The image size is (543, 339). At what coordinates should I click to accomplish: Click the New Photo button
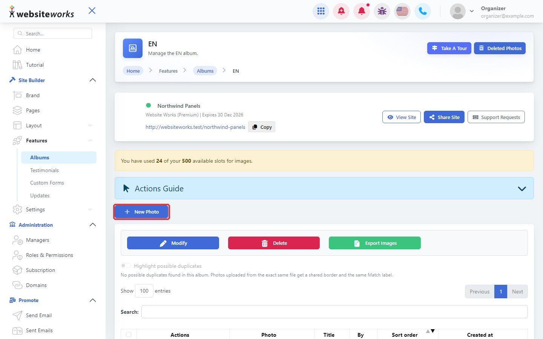141,212
